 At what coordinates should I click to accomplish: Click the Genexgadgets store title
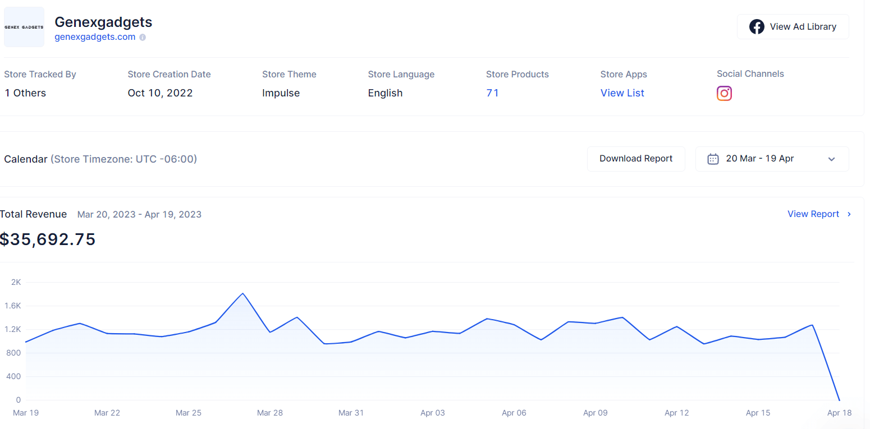click(x=103, y=22)
